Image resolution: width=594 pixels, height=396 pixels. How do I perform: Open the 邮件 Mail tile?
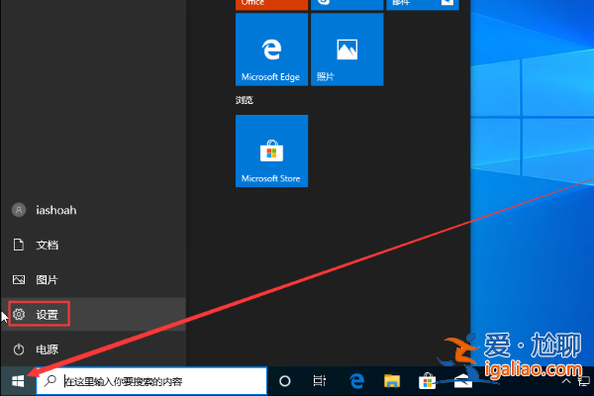point(423,5)
